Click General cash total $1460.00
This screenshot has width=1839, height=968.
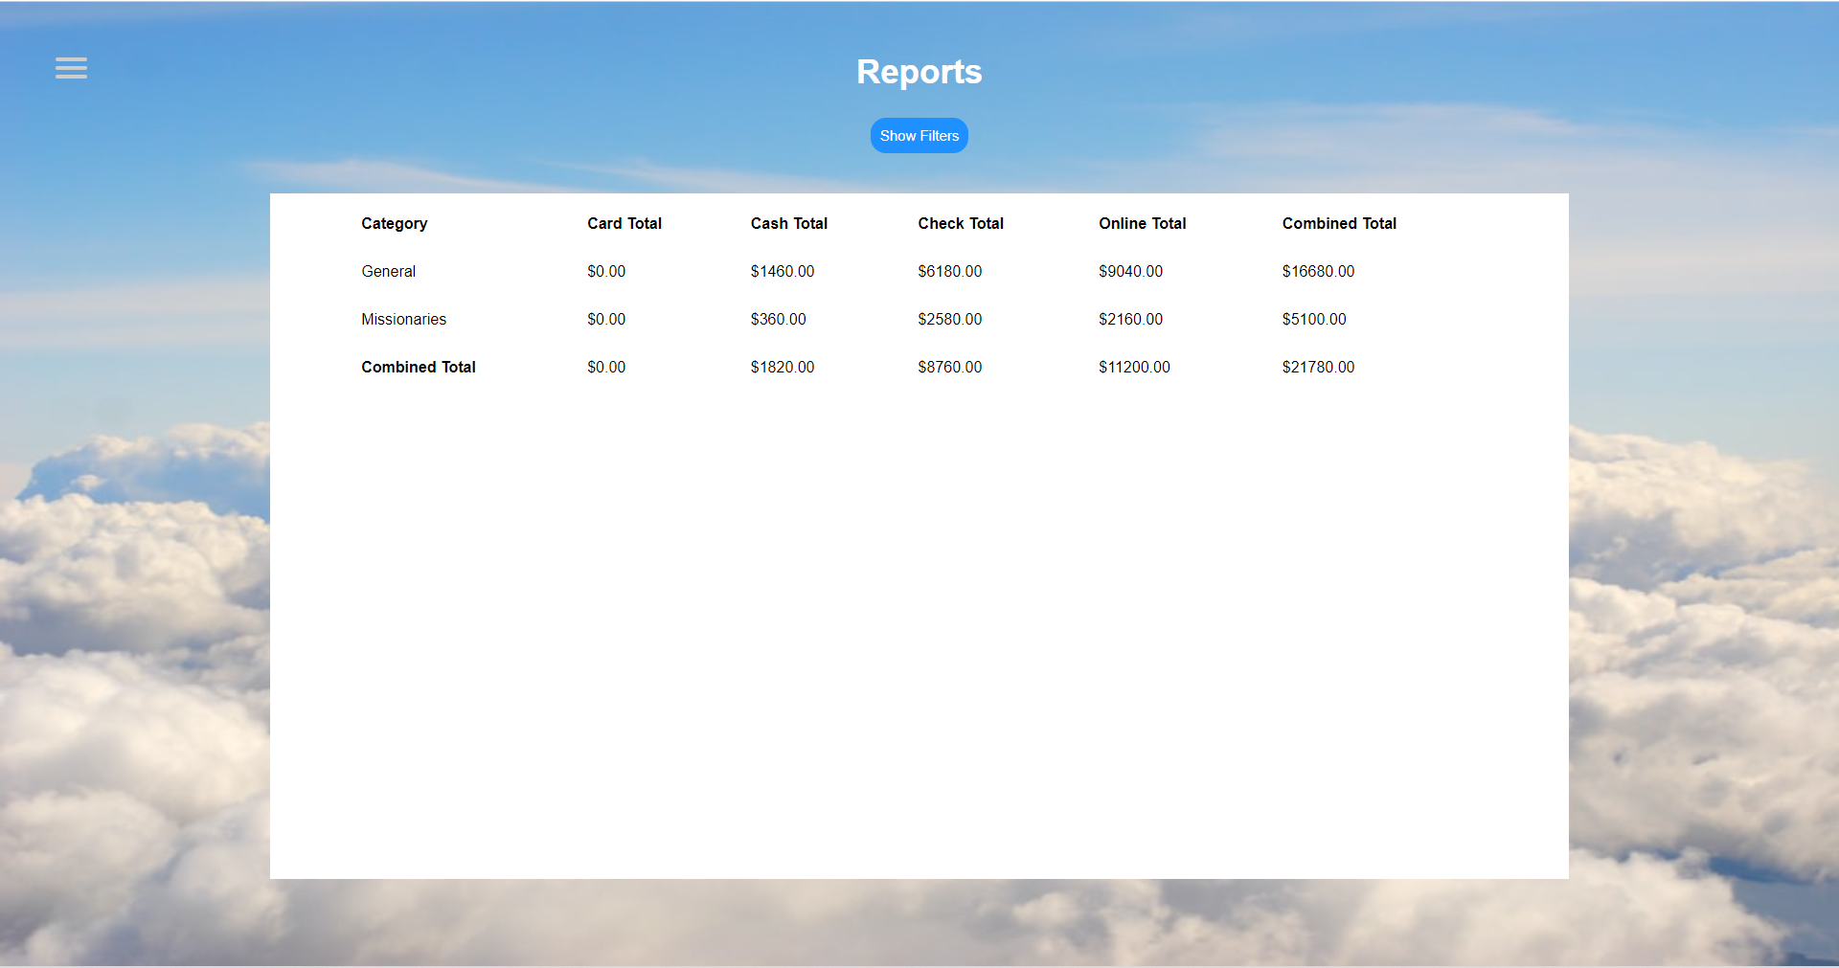point(782,271)
